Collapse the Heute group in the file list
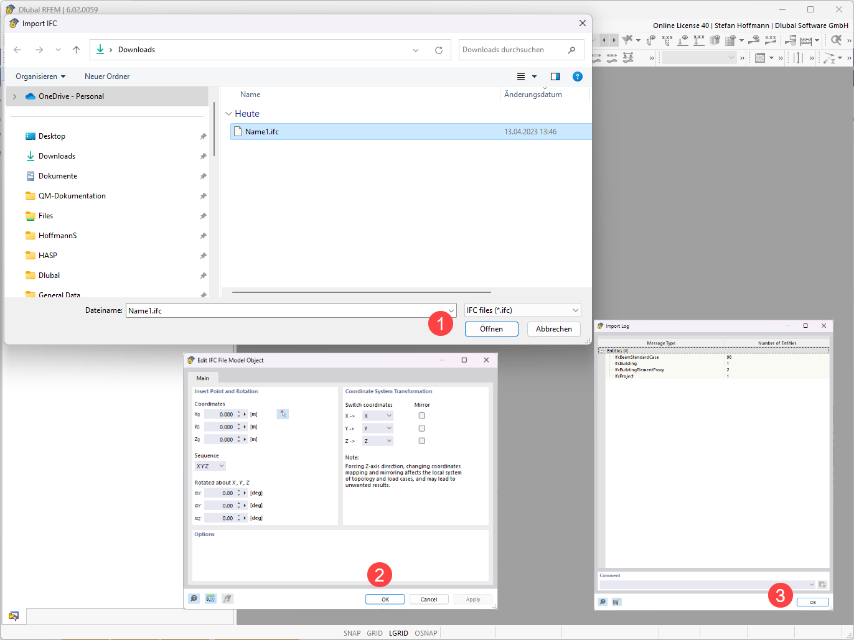Image resolution: width=854 pixels, height=640 pixels. pyautogui.click(x=228, y=114)
